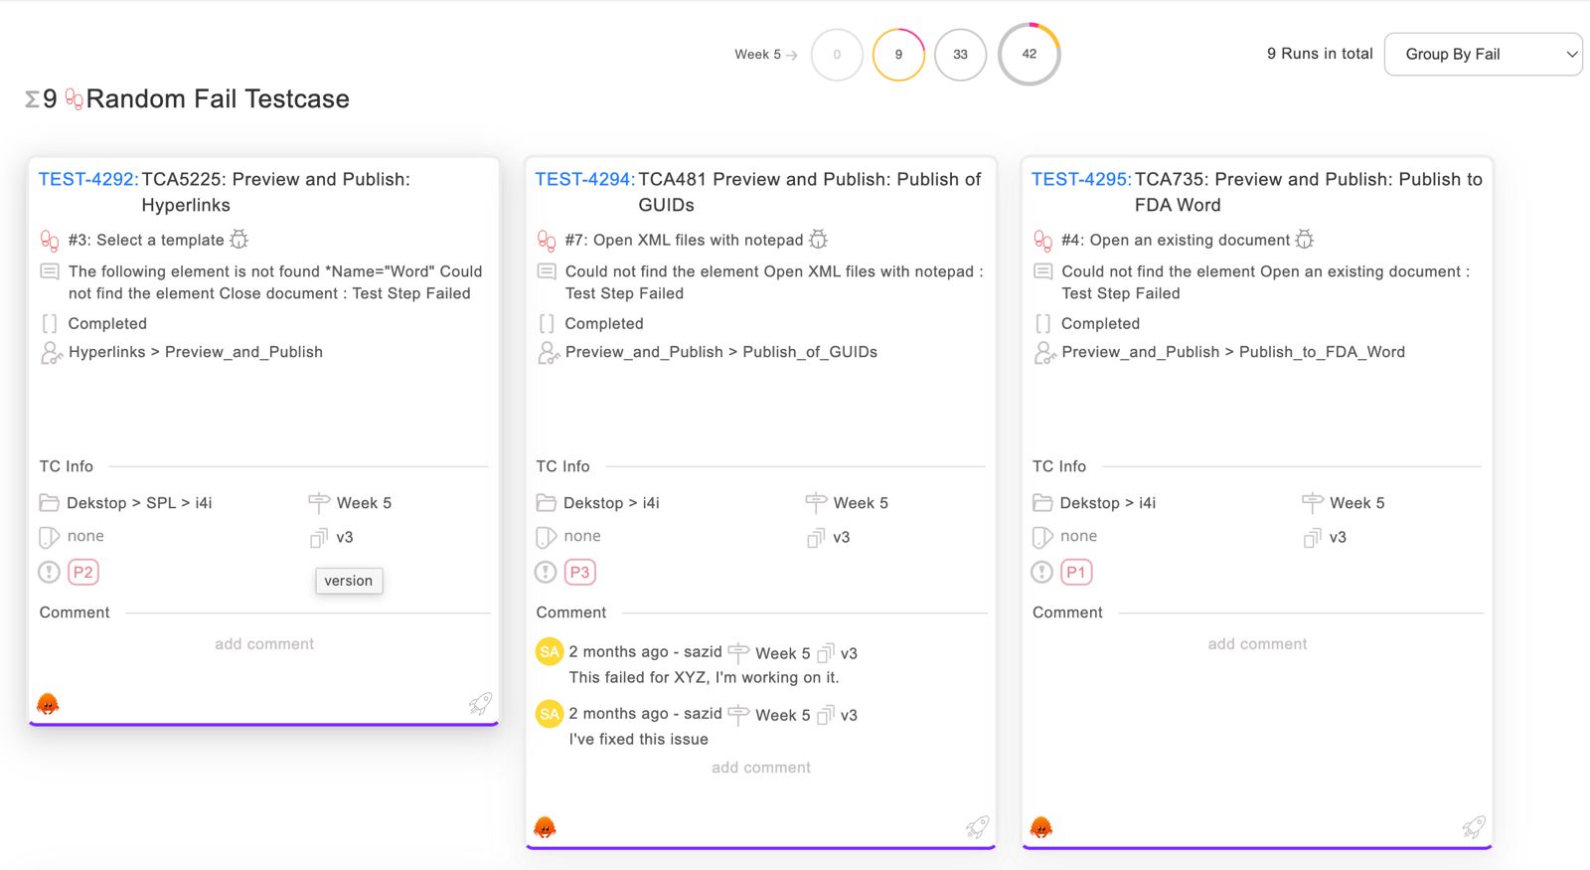Click the orange mascot icon on TEST-4294 card
Image resolution: width=1590 pixels, height=870 pixels.
coord(545,827)
